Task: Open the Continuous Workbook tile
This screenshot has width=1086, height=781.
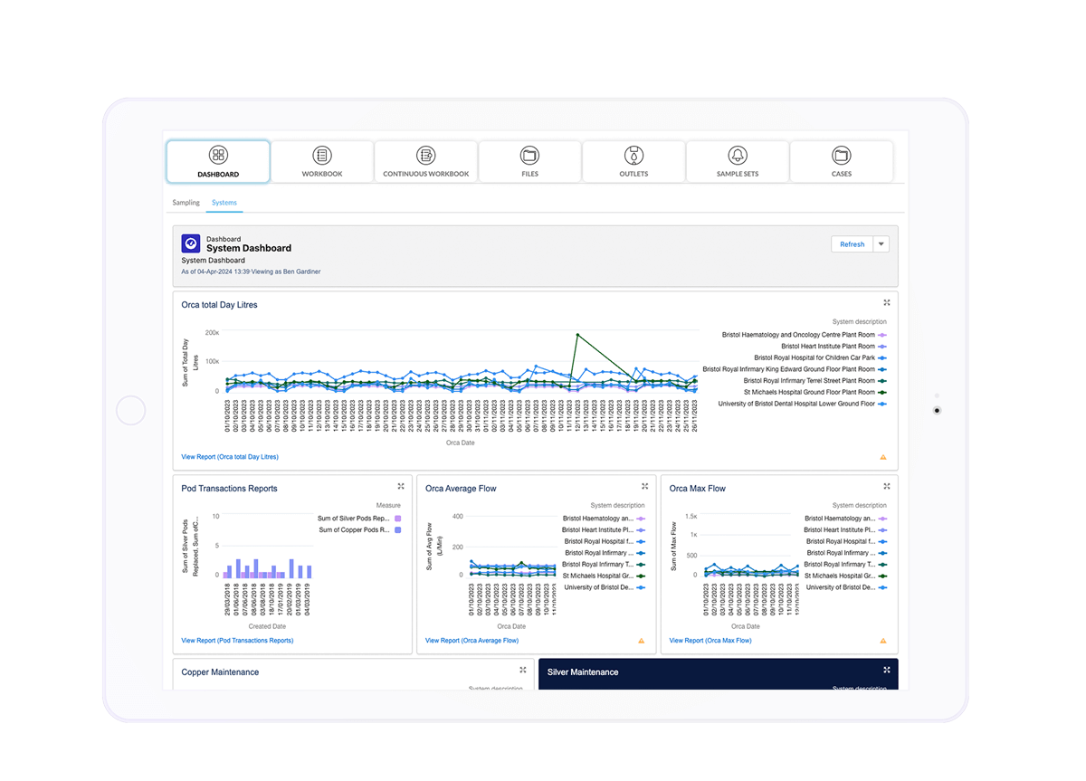Action: 425,162
